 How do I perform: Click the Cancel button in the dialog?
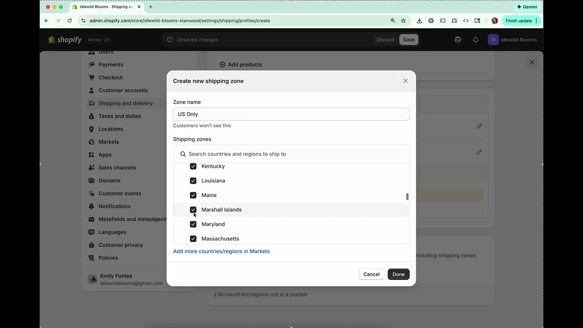[x=371, y=274]
